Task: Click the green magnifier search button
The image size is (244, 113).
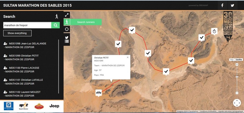Action: coord(56,25)
